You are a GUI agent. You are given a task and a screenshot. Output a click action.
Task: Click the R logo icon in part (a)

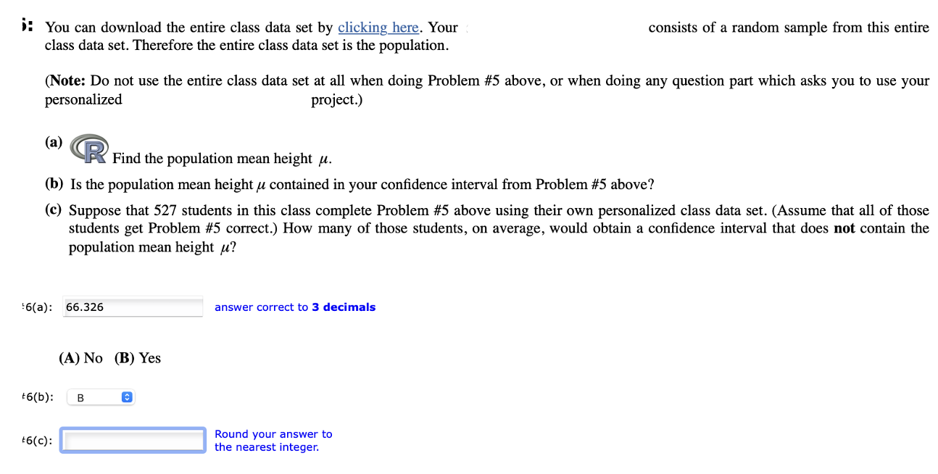click(88, 148)
